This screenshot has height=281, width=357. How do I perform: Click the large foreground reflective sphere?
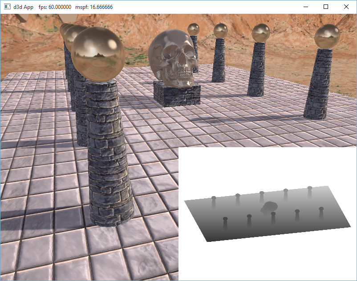(x=97, y=53)
